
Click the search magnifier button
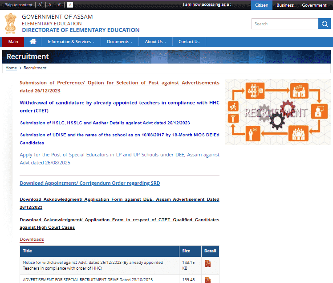click(x=325, y=24)
